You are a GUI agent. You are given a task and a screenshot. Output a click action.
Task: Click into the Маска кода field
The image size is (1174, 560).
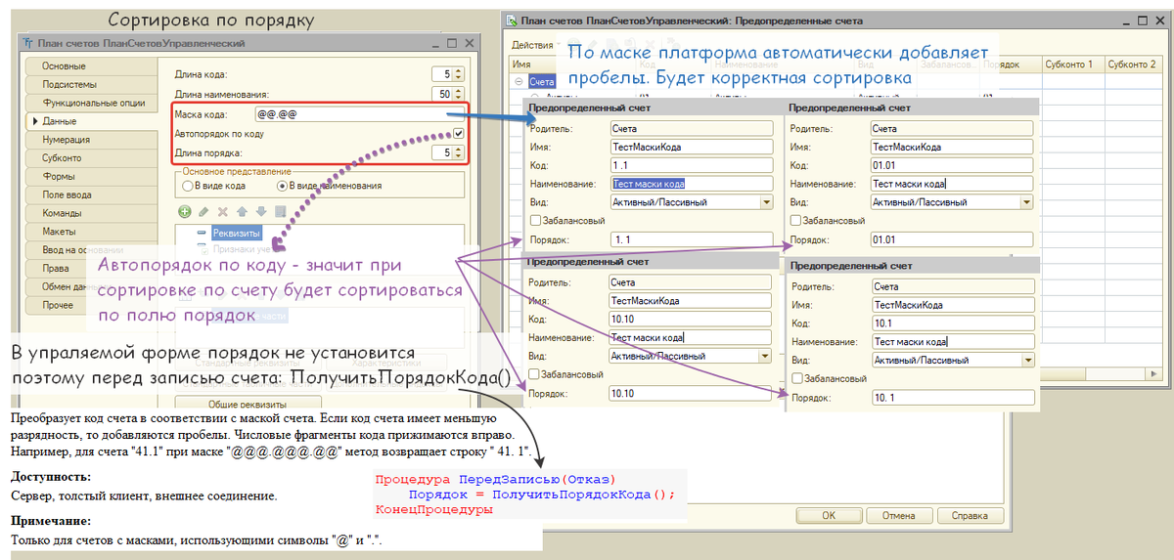[x=359, y=114]
